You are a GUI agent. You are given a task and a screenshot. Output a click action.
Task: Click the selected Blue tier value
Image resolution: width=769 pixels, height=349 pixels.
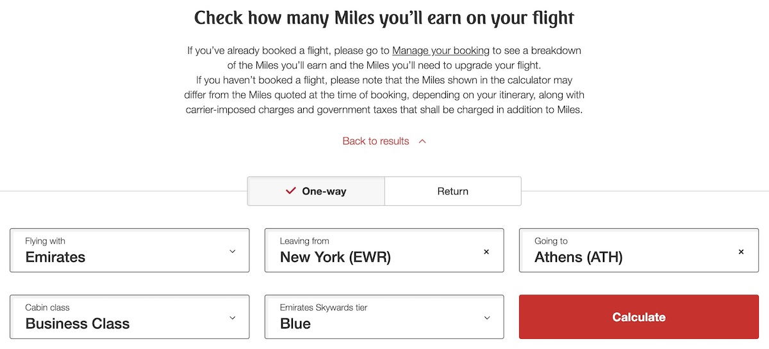(295, 324)
